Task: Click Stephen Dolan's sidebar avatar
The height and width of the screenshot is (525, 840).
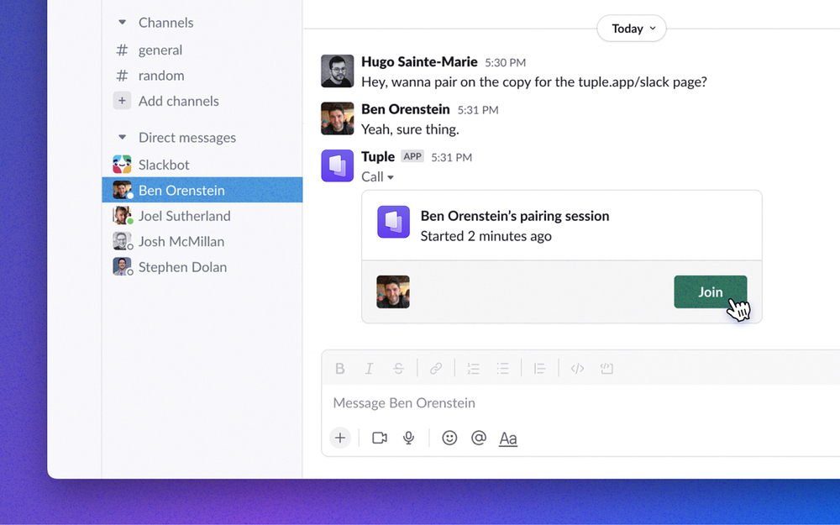Action: pos(122,267)
